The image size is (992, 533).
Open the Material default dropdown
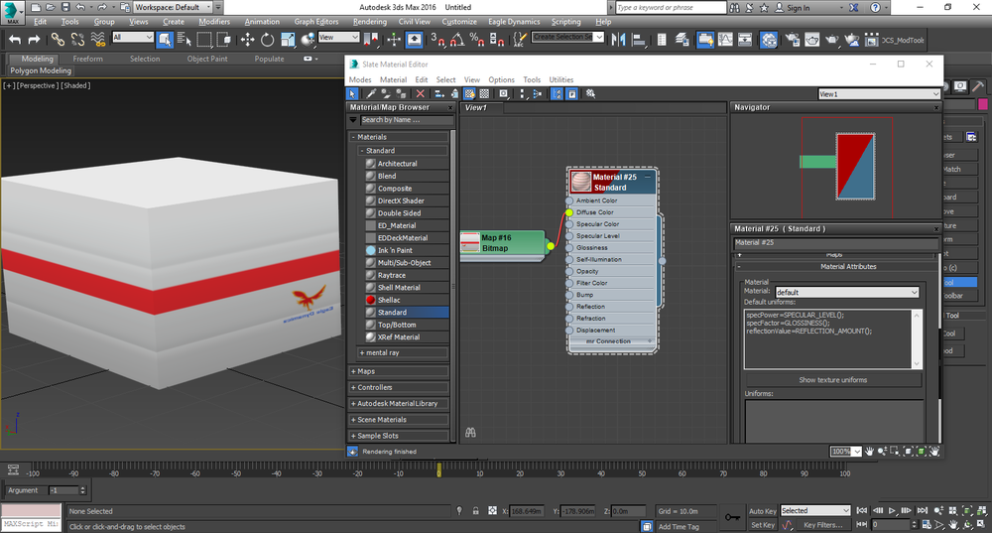847,293
